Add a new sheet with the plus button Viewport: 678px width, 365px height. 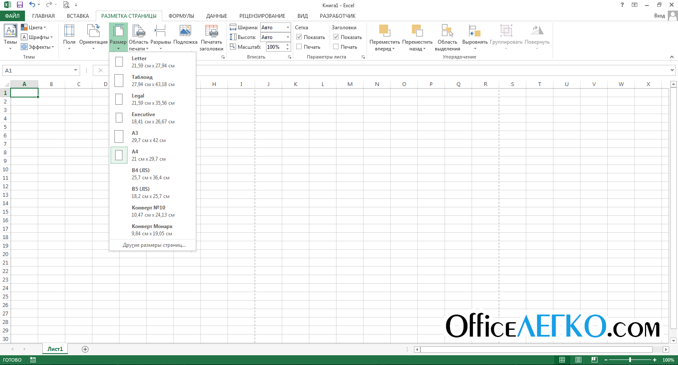tap(85, 349)
